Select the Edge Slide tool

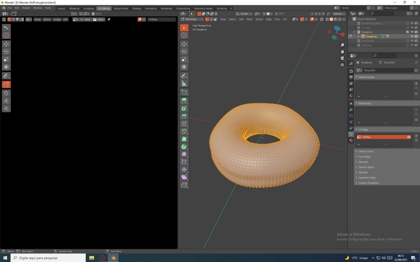pos(184,162)
